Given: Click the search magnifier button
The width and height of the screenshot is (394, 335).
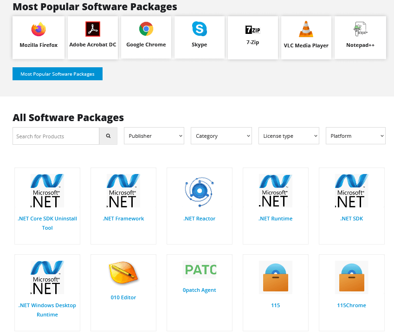Looking at the screenshot, I should pos(108,136).
